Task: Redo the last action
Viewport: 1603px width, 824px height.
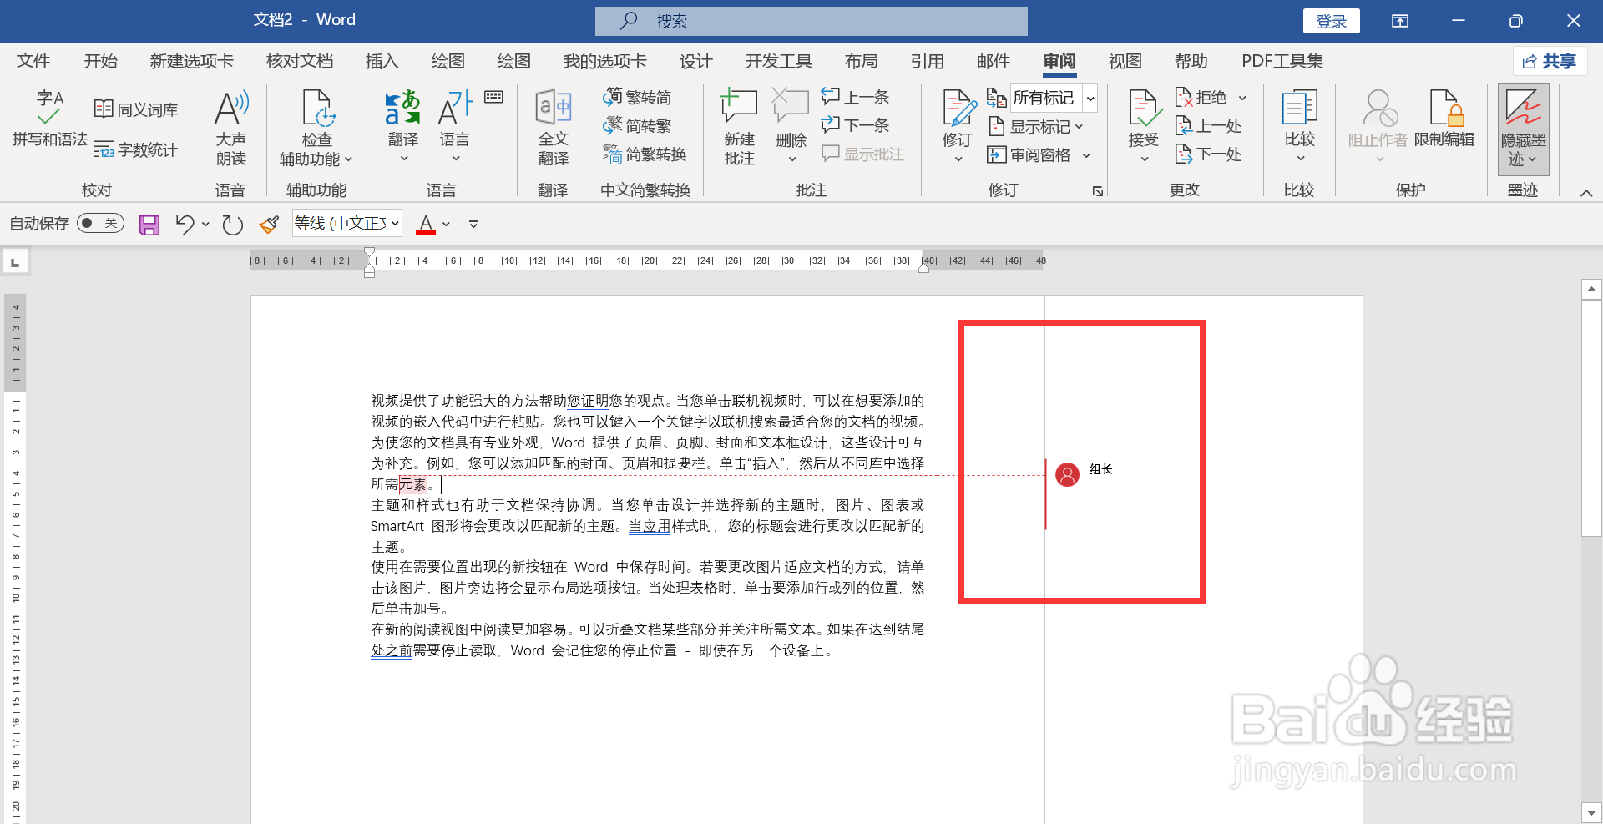Action: pyautogui.click(x=233, y=225)
